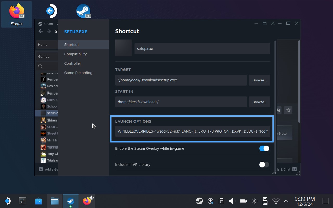The image size is (333, 208).
Task: Disable the Steam Overlay while in-game toggle
Action: [264, 148]
